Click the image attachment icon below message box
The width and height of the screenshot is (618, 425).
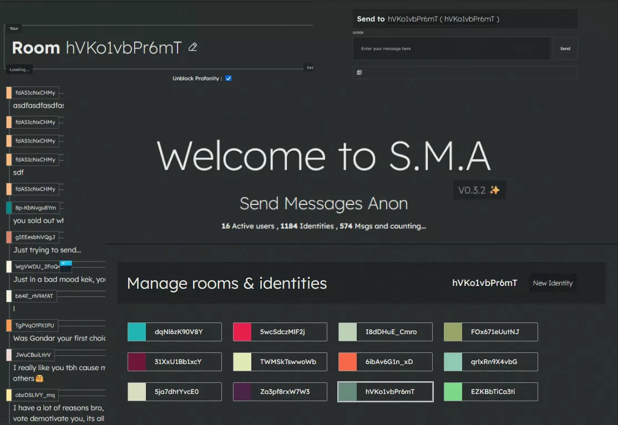359,73
